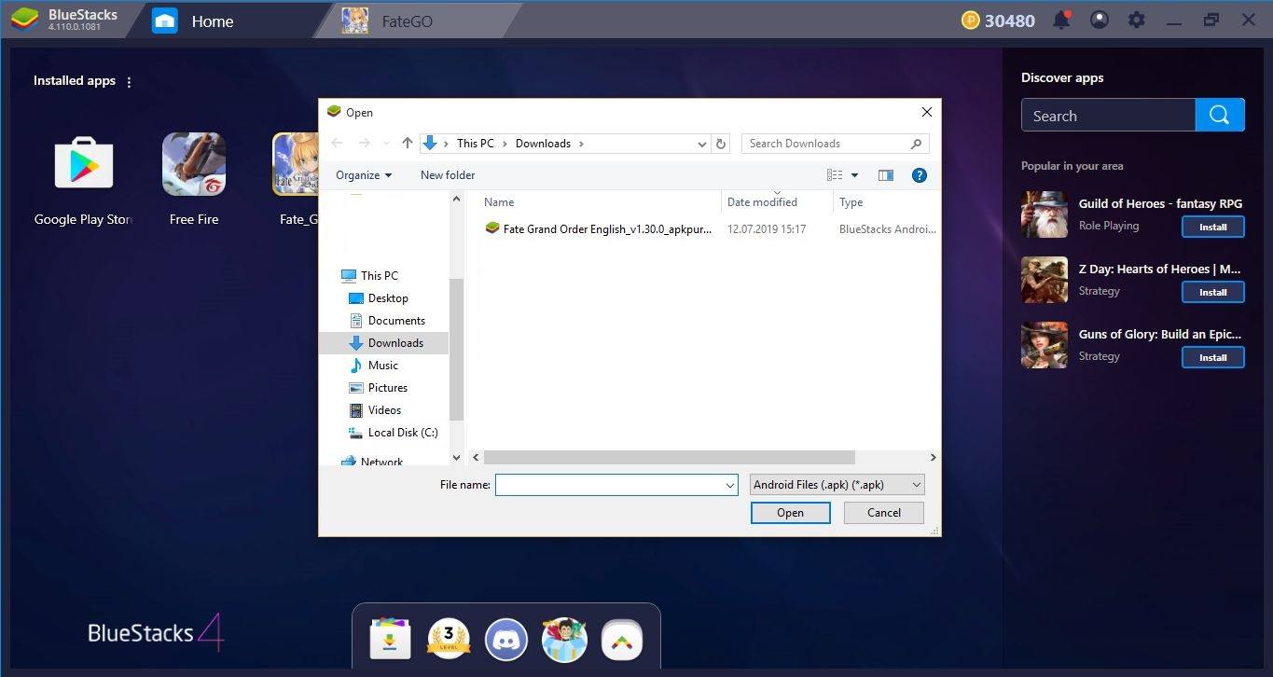1273x677 pixels.
Task: Click the BlueStacks notifications bell icon
Action: (1061, 20)
